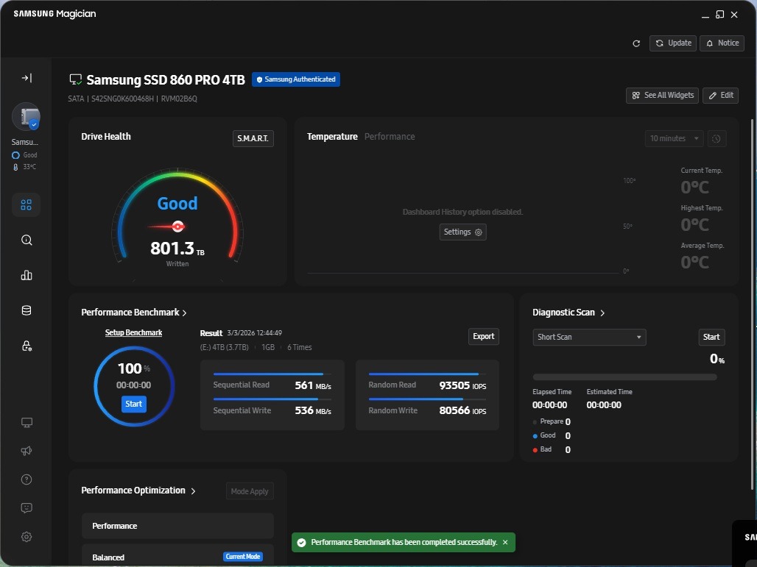The image size is (757, 567).
Task: Open the Settings gear icon in sidebar
Action: click(x=27, y=537)
